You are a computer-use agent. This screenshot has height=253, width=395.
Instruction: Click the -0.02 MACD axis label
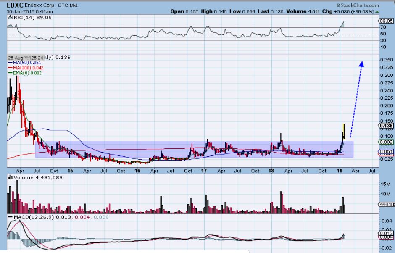(386, 249)
